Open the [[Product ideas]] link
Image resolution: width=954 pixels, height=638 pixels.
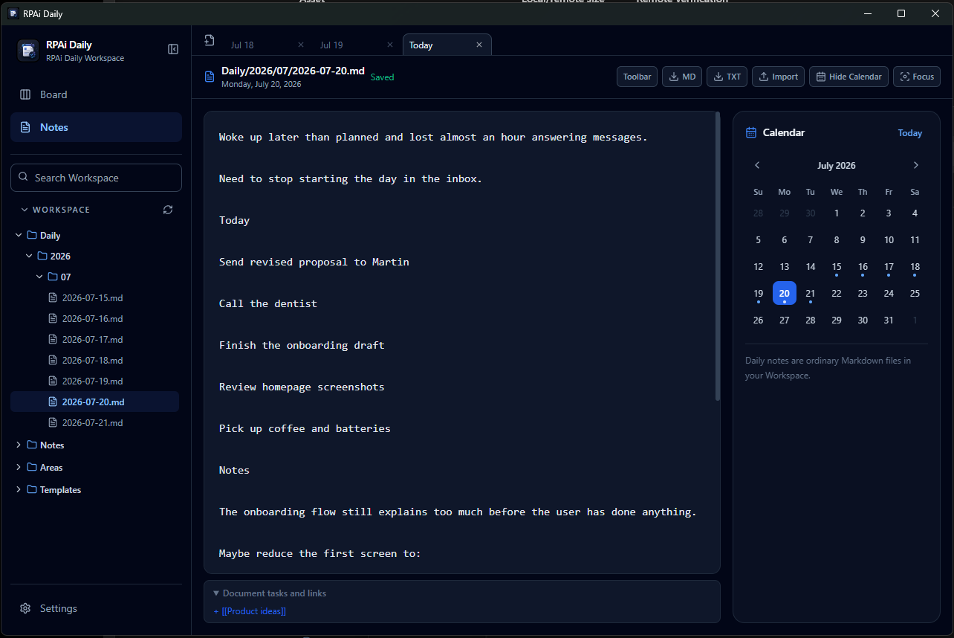[x=253, y=611]
